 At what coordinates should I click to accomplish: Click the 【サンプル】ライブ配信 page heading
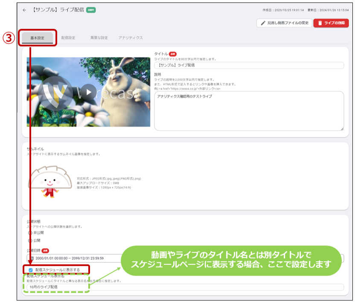(58, 10)
